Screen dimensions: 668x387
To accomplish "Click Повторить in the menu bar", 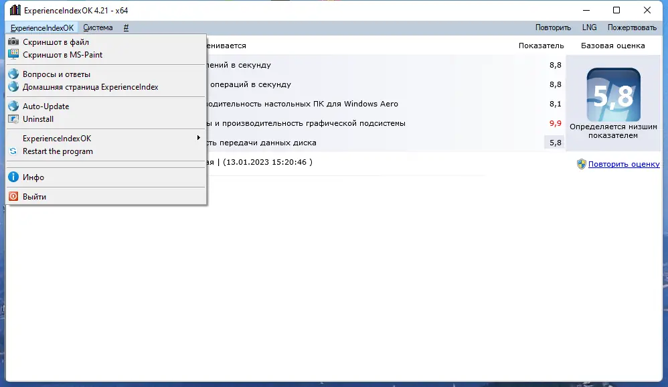I will [x=553, y=27].
